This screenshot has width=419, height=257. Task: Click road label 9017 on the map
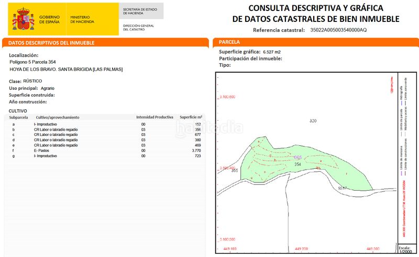point(343,188)
